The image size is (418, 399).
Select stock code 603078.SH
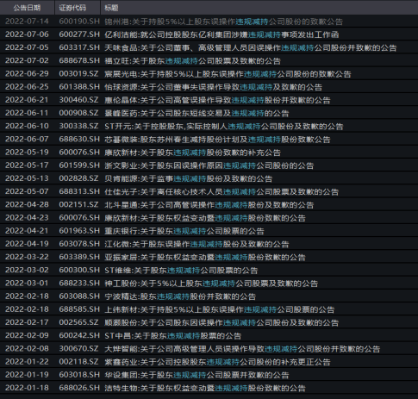point(79,244)
